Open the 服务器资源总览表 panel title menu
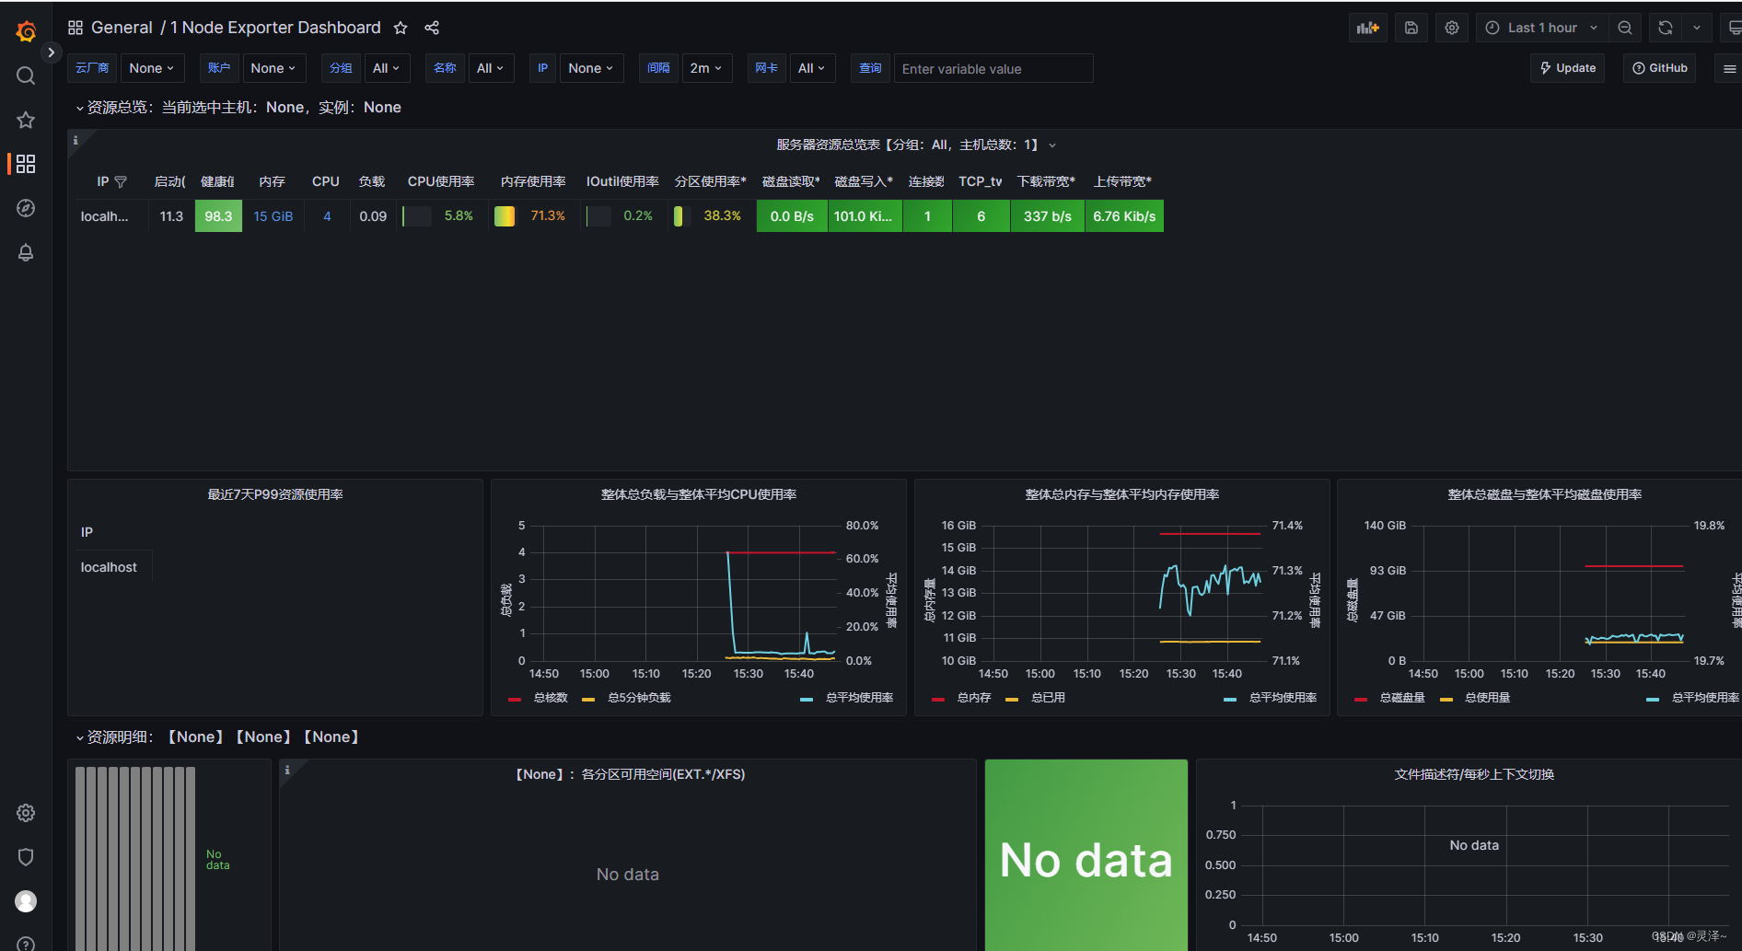1742x951 pixels. click(x=915, y=145)
